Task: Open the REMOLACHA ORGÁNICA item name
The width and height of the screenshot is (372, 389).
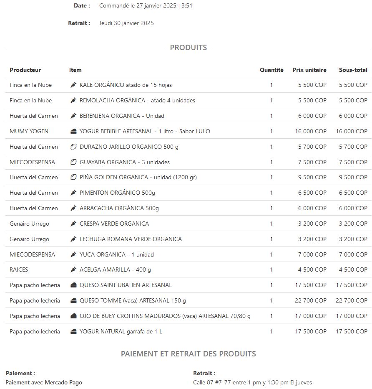Action: [x=137, y=100]
